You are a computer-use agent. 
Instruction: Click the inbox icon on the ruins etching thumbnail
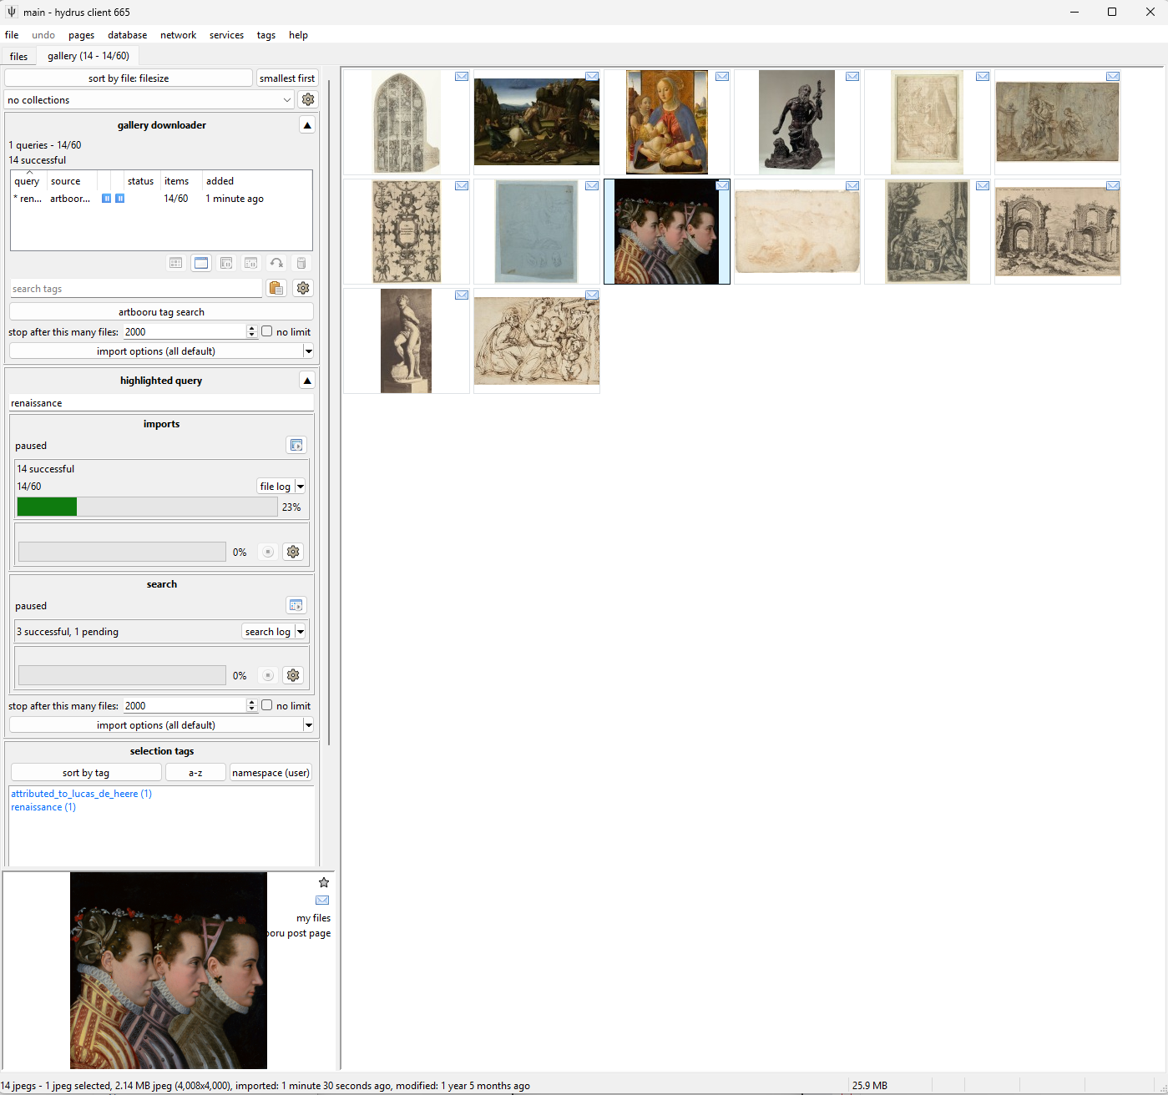pyautogui.click(x=1113, y=186)
